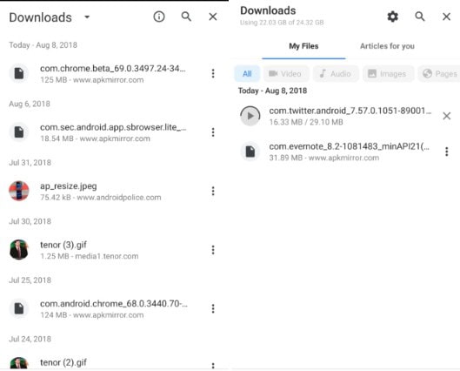Close the right Downloads panel
The image size is (460, 371).
click(446, 17)
